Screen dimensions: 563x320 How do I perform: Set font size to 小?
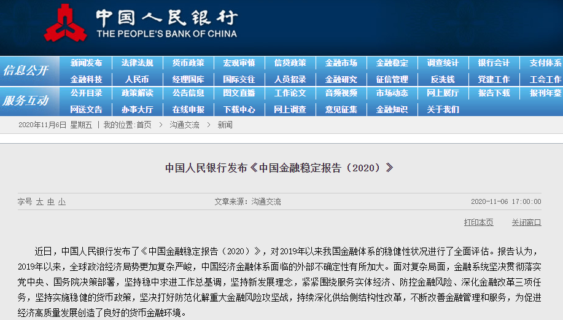point(62,201)
